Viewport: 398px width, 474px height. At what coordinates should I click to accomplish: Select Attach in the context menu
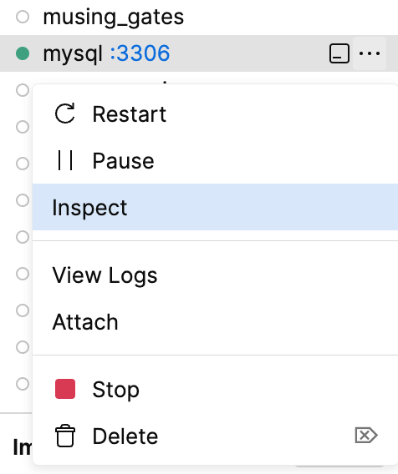(x=215, y=321)
